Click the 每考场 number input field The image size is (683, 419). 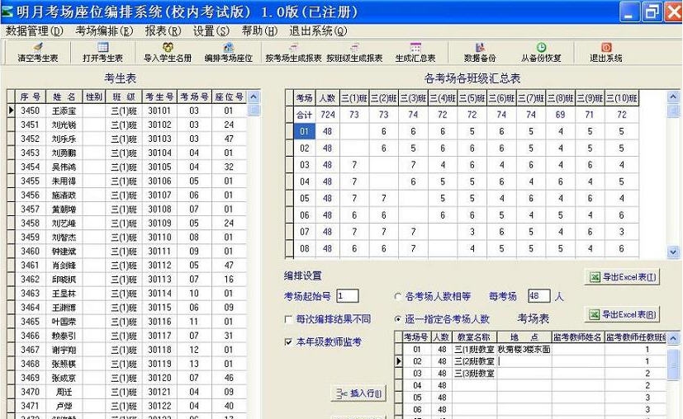(x=538, y=296)
